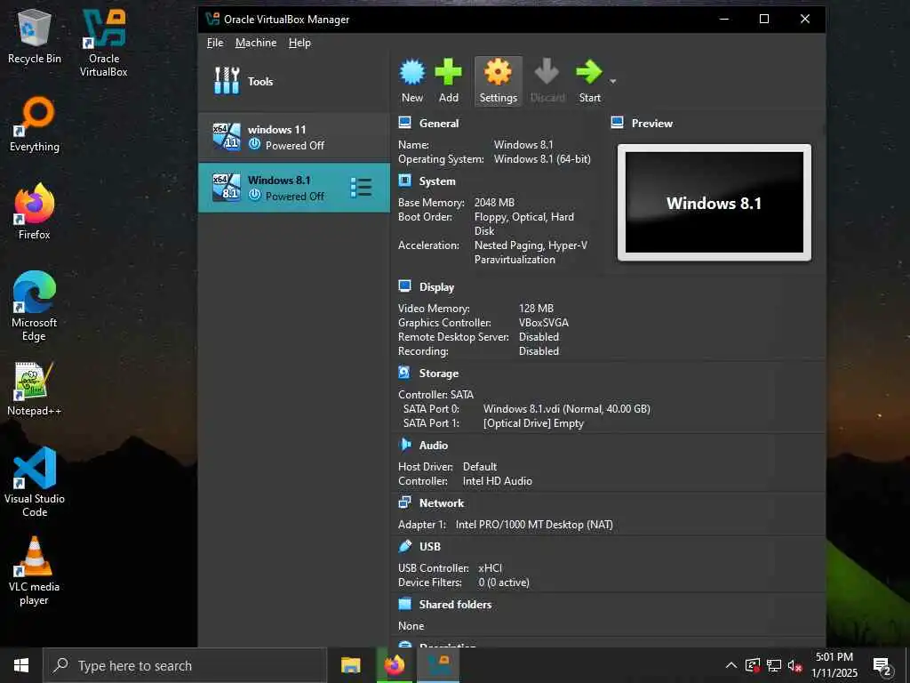This screenshot has width=910, height=683.
Task: Click the Start green arrow icon
Action: coord(588,73)
